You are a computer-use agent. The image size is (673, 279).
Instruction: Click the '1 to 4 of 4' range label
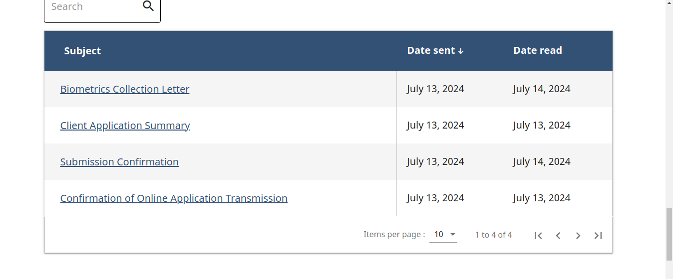point(493,235)
